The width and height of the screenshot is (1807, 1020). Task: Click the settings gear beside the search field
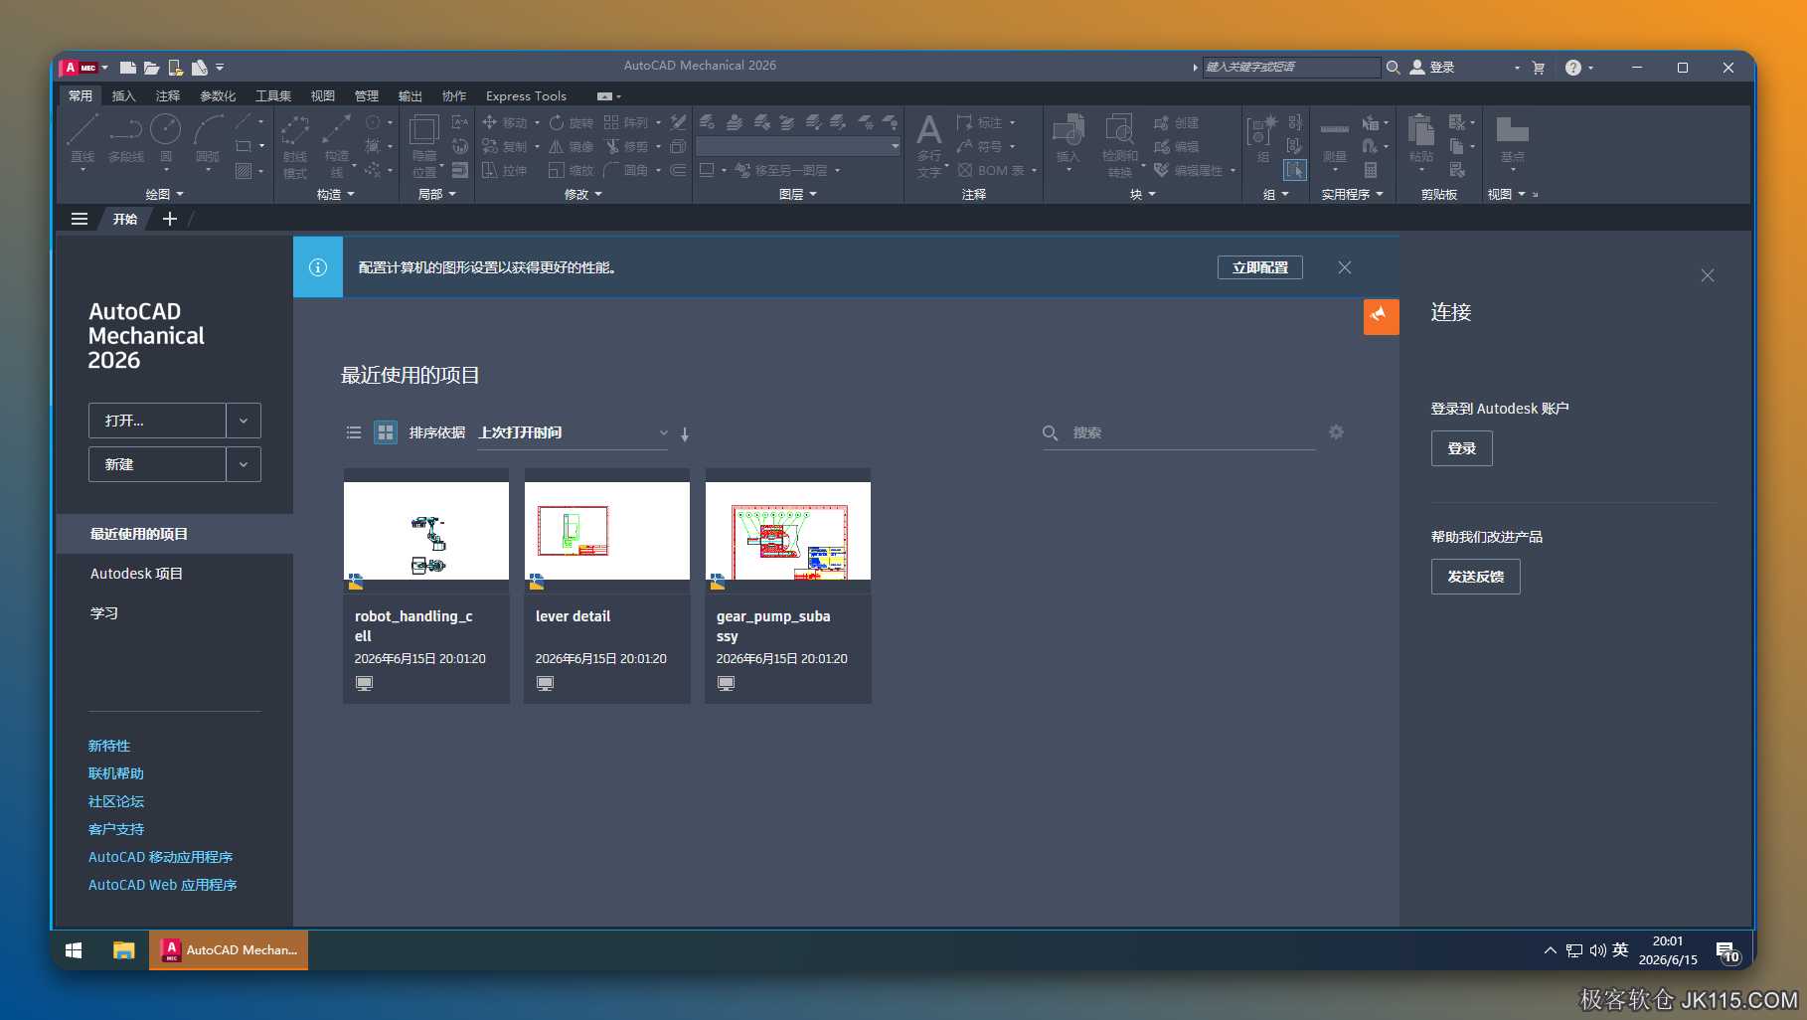click(x=1336, y=431)
